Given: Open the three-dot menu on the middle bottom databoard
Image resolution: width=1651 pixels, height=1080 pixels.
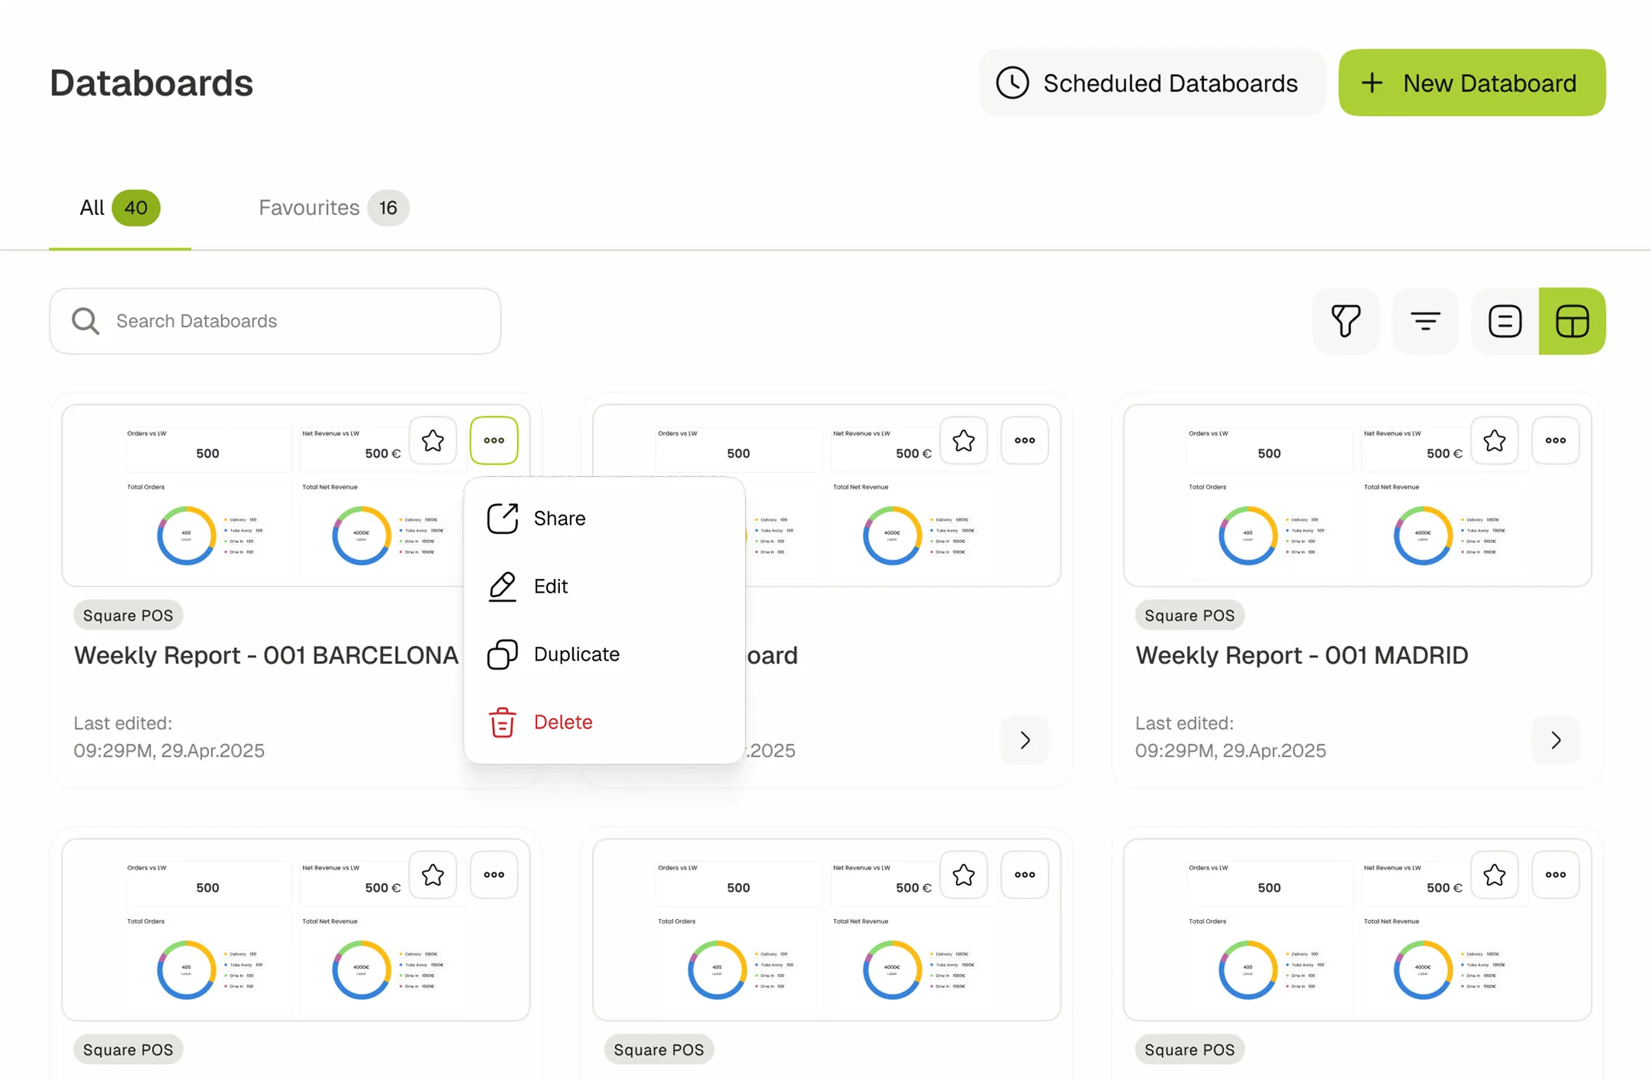Looking at the screenshot, I should [1024, 875].
